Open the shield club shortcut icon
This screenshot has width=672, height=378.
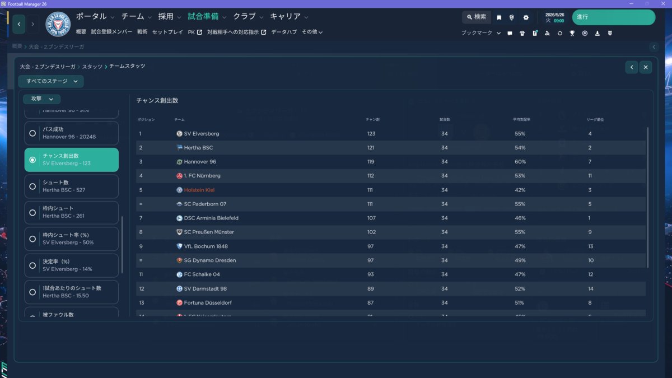click(610, 33)
